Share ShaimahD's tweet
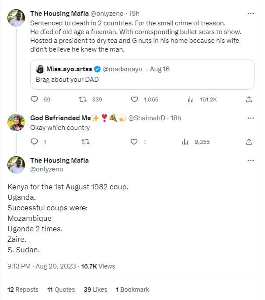 (x=249, y=142)
